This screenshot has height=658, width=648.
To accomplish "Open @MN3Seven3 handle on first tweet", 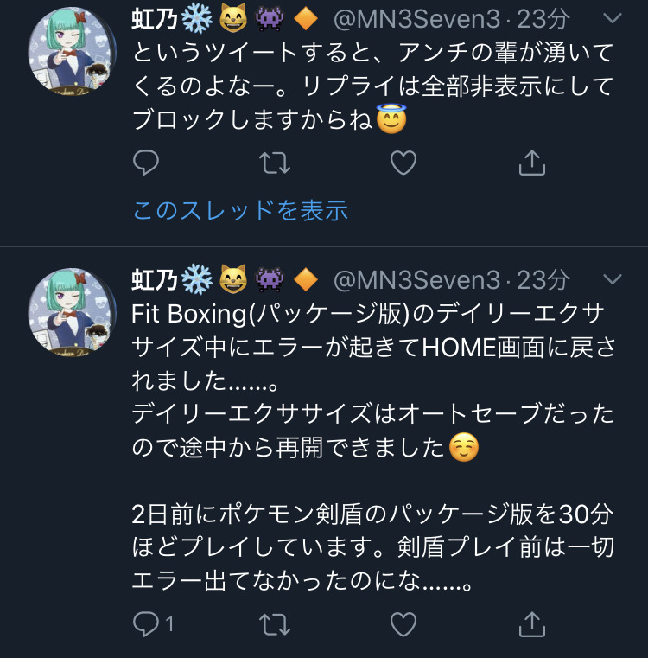I will pyautogui.click(x=416, y=19).
